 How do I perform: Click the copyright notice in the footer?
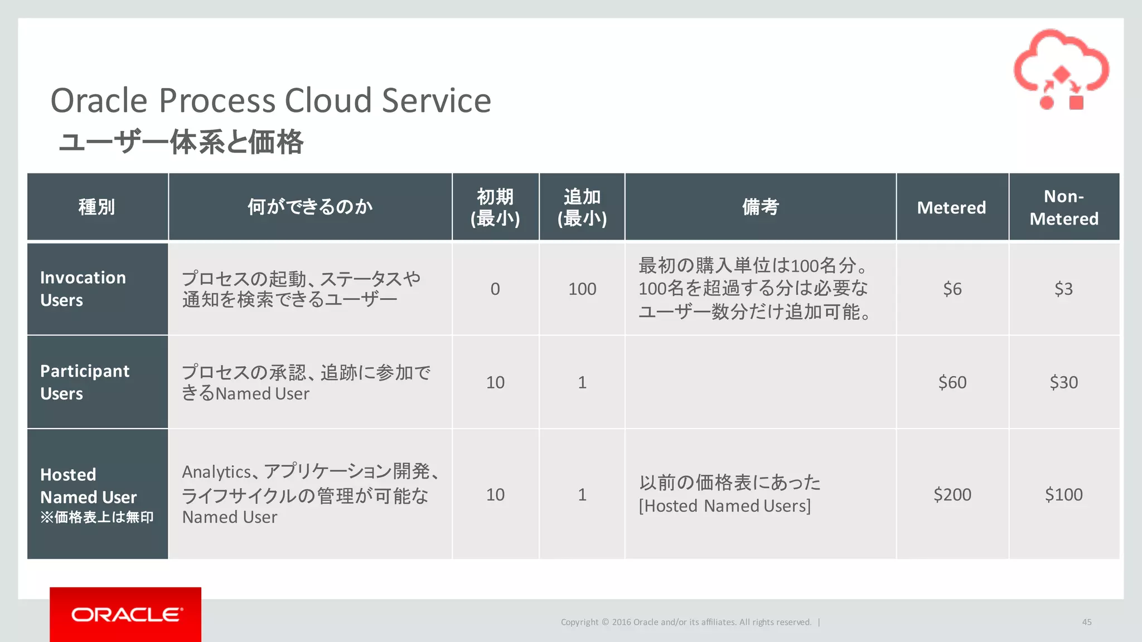click(x=686, y=622)
